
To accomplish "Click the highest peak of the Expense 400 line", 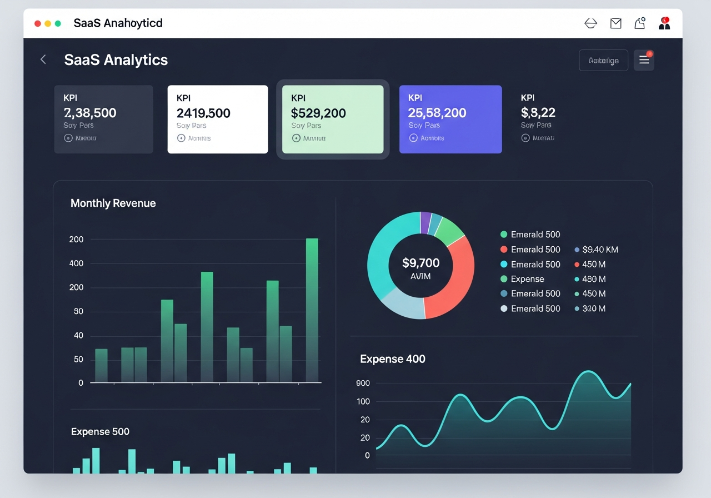I will pyautogui.click(x=589, y=372).
